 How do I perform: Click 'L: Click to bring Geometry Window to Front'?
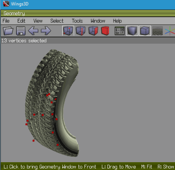pos(50,166)
